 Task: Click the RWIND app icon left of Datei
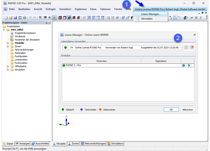click(x=6, y=9)
